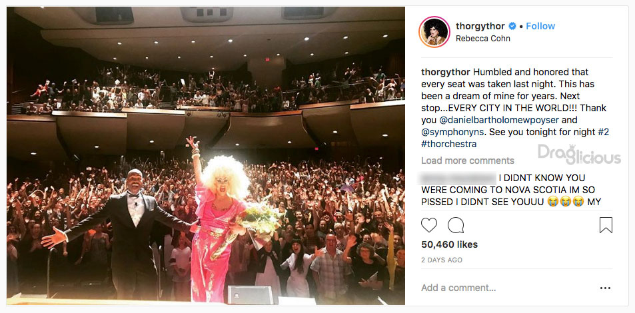Click thorgythor username in caption

click(446, 72)
